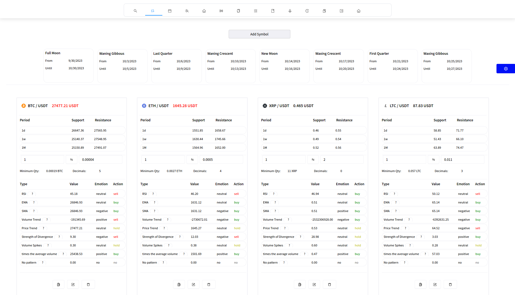Open the candlestick chart icon tab
This screenshot has width=515, height=295.
pyautogui.click(x=221, y=11)
